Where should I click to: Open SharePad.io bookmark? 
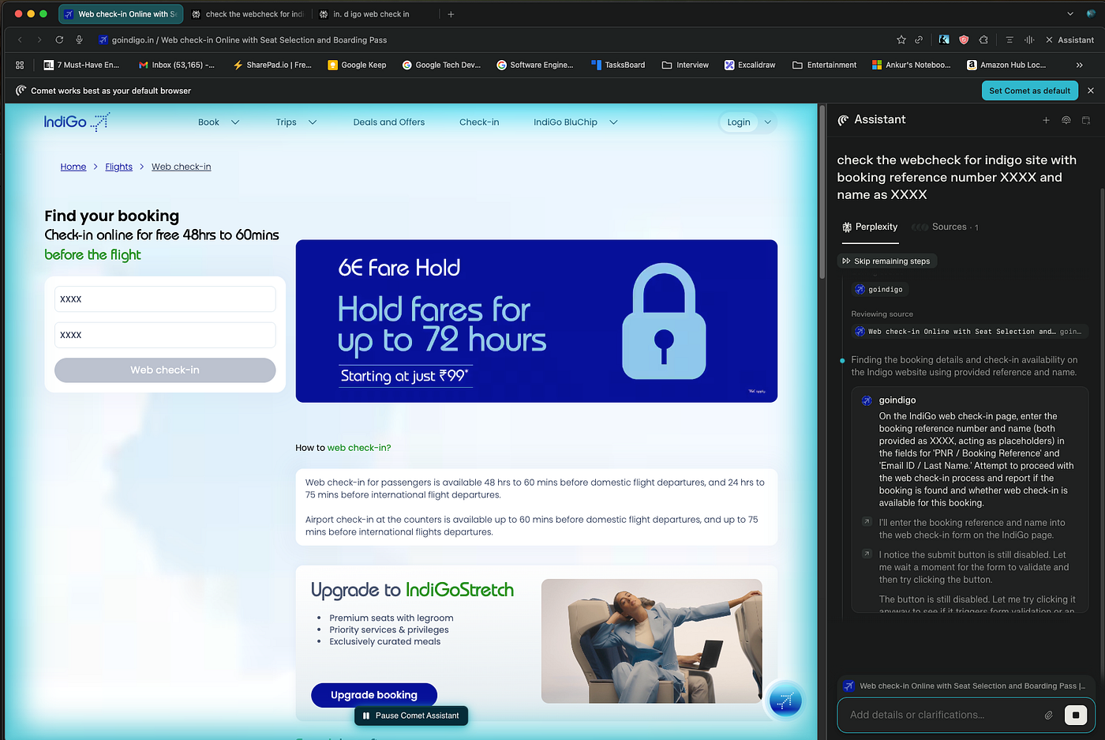point(272,65)
